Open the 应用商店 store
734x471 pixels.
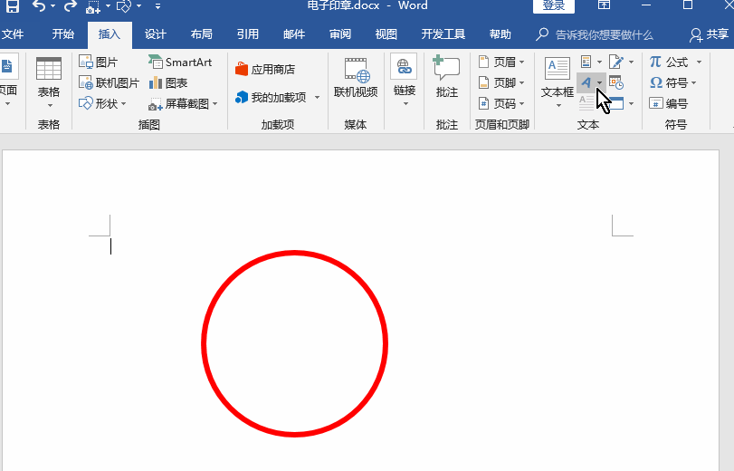point(265,70)
